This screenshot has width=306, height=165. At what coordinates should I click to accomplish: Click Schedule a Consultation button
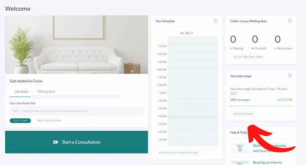(x=178, y=153)
